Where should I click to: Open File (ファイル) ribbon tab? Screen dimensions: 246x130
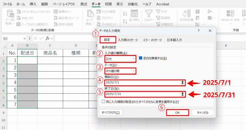7,4
